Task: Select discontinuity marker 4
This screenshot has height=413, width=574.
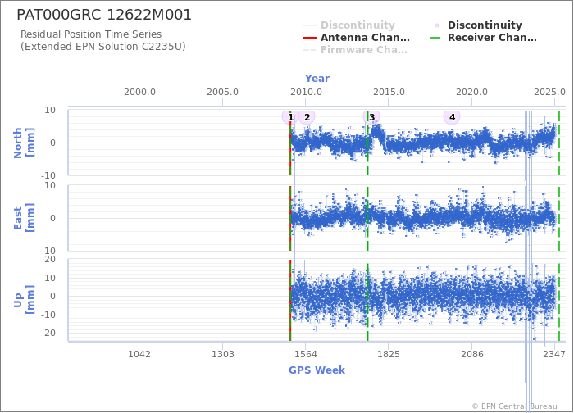Action: (x=452, y=117)
